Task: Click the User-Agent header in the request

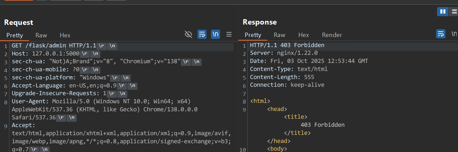Action: pos(27,102)
